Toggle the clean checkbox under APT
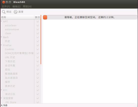Viewport: 138px width, 107px height. coord(38,33)
